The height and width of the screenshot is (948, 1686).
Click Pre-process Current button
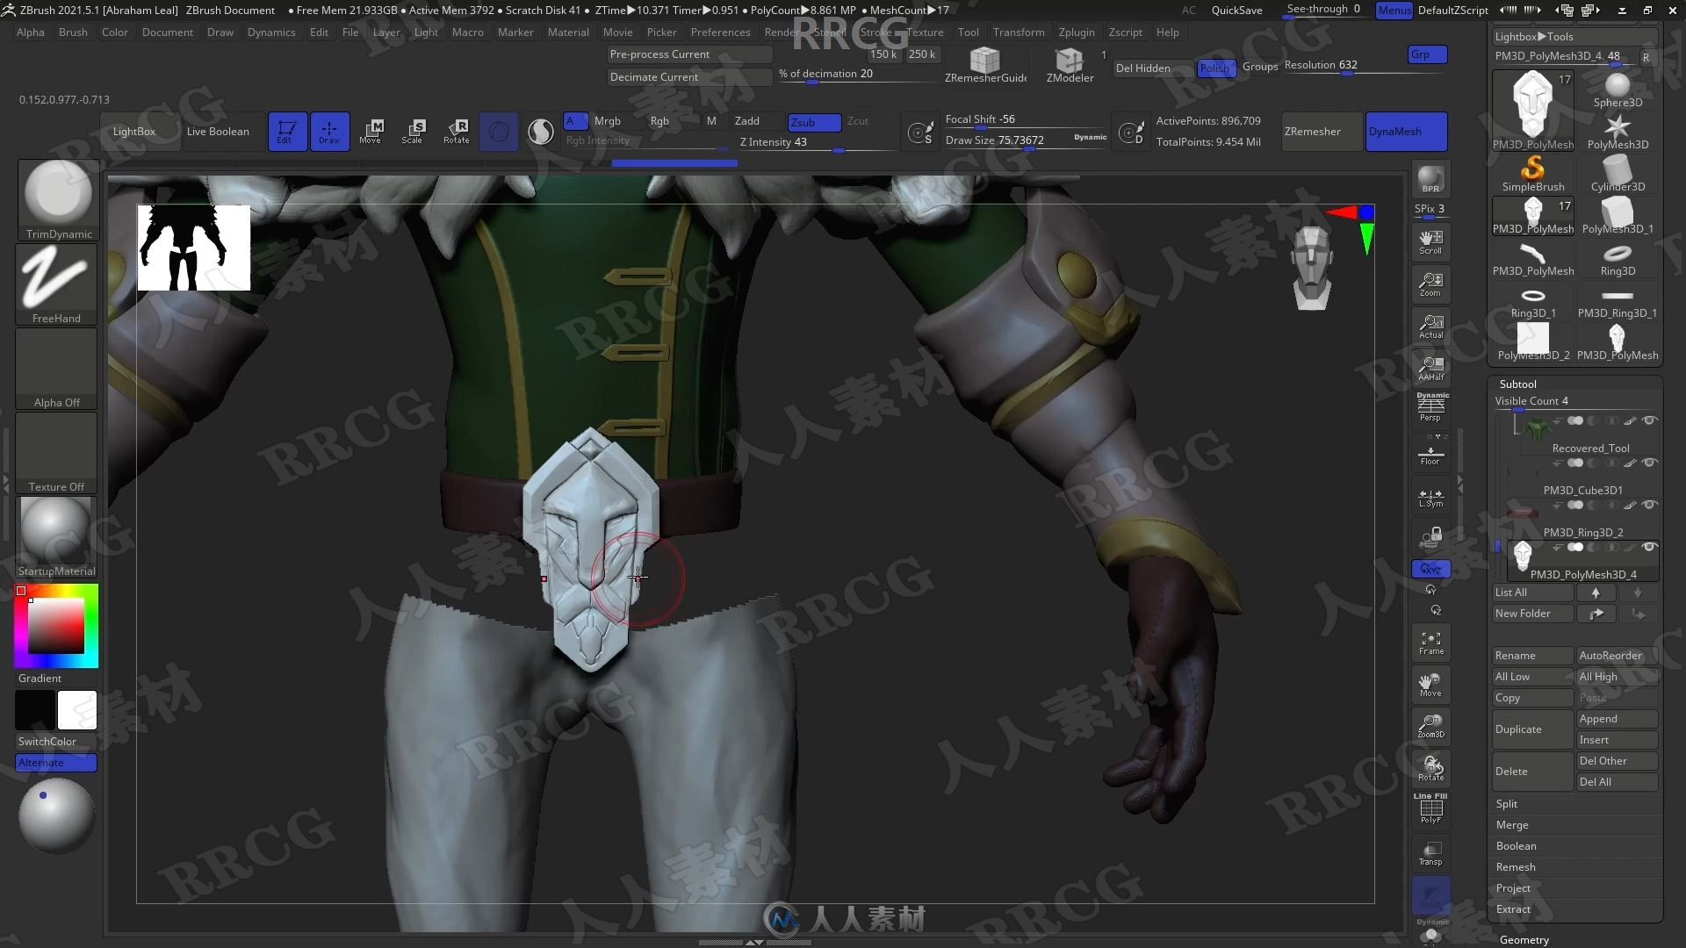click(x=689, y=54)
